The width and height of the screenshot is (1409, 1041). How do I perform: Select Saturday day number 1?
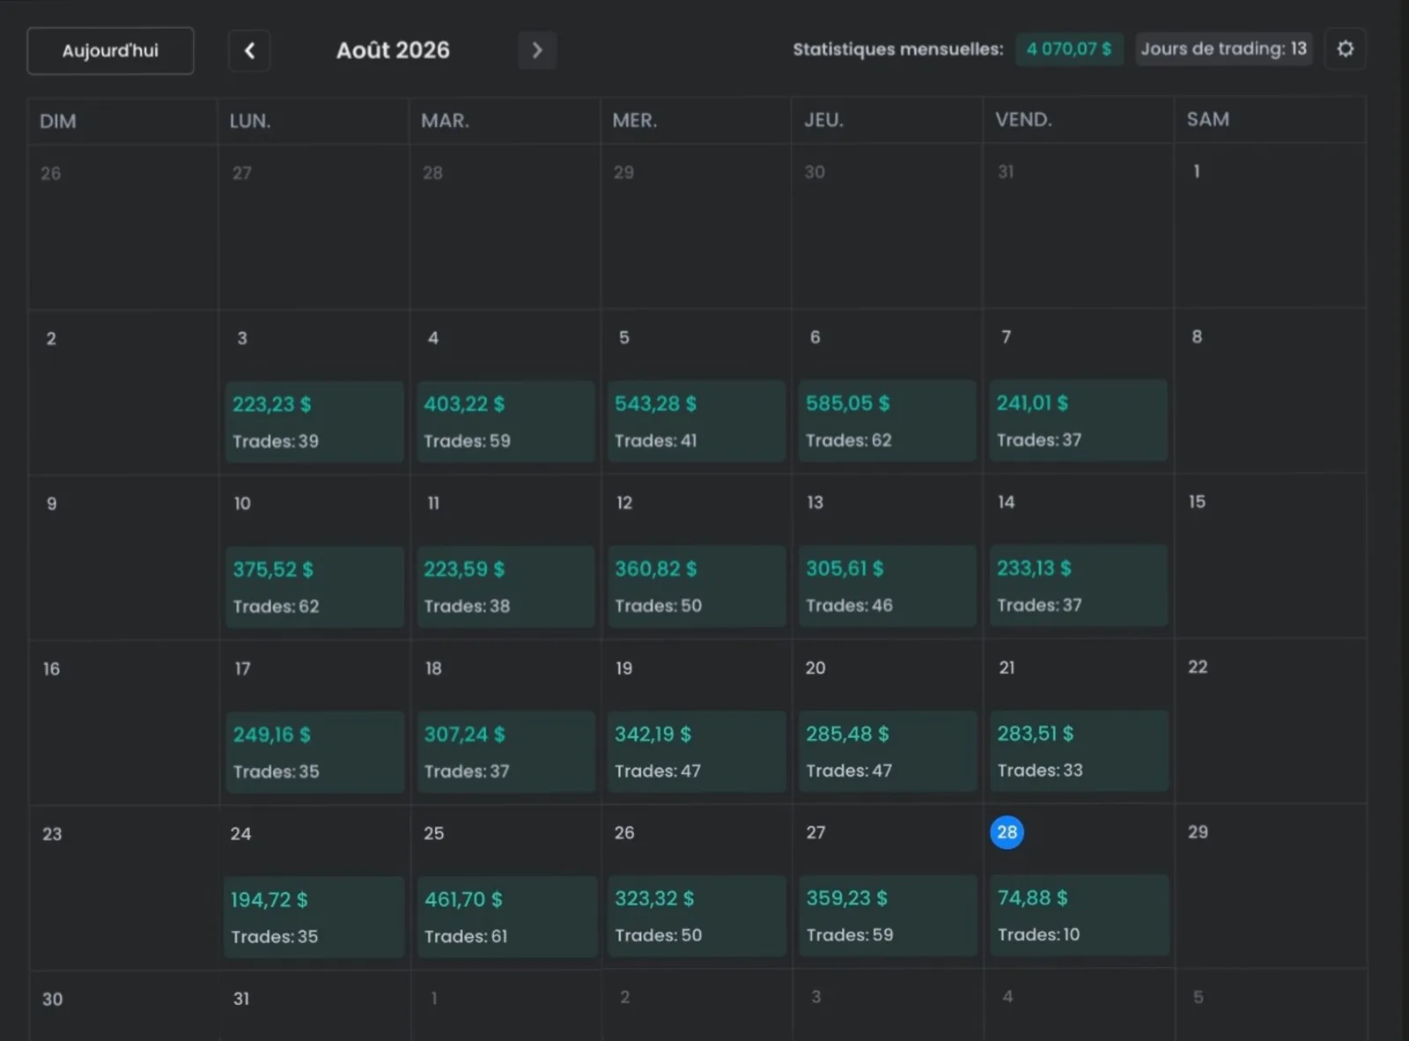point(1196,172)
